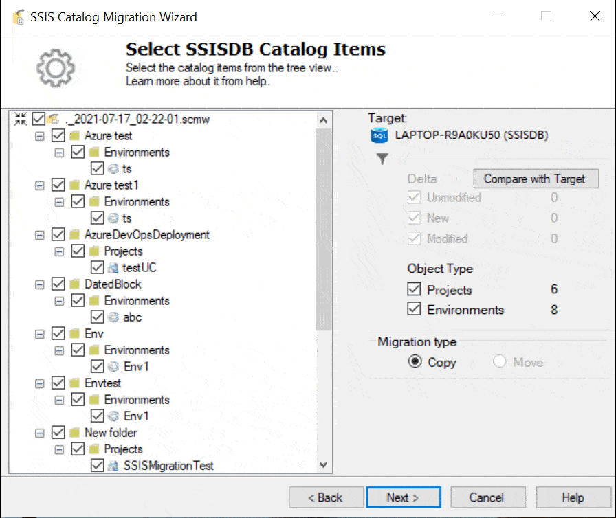Select the Envtest folder label

click(102, 383)
